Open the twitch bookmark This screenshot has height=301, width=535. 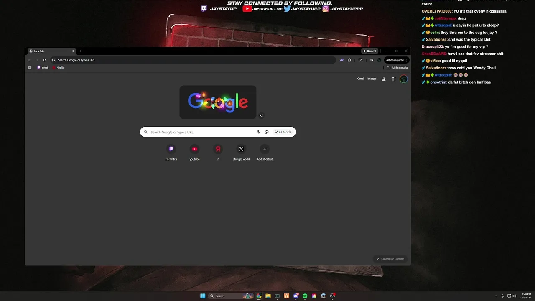coord(43,68)
